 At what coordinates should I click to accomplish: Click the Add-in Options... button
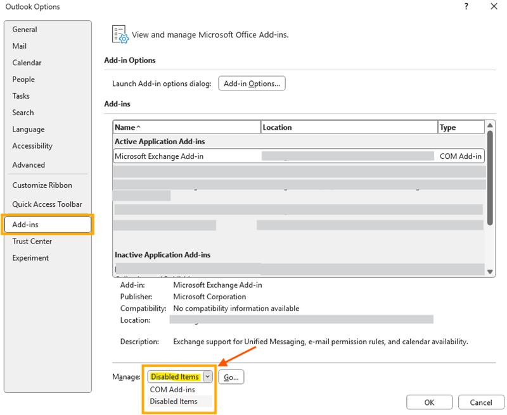pos(252,84)
